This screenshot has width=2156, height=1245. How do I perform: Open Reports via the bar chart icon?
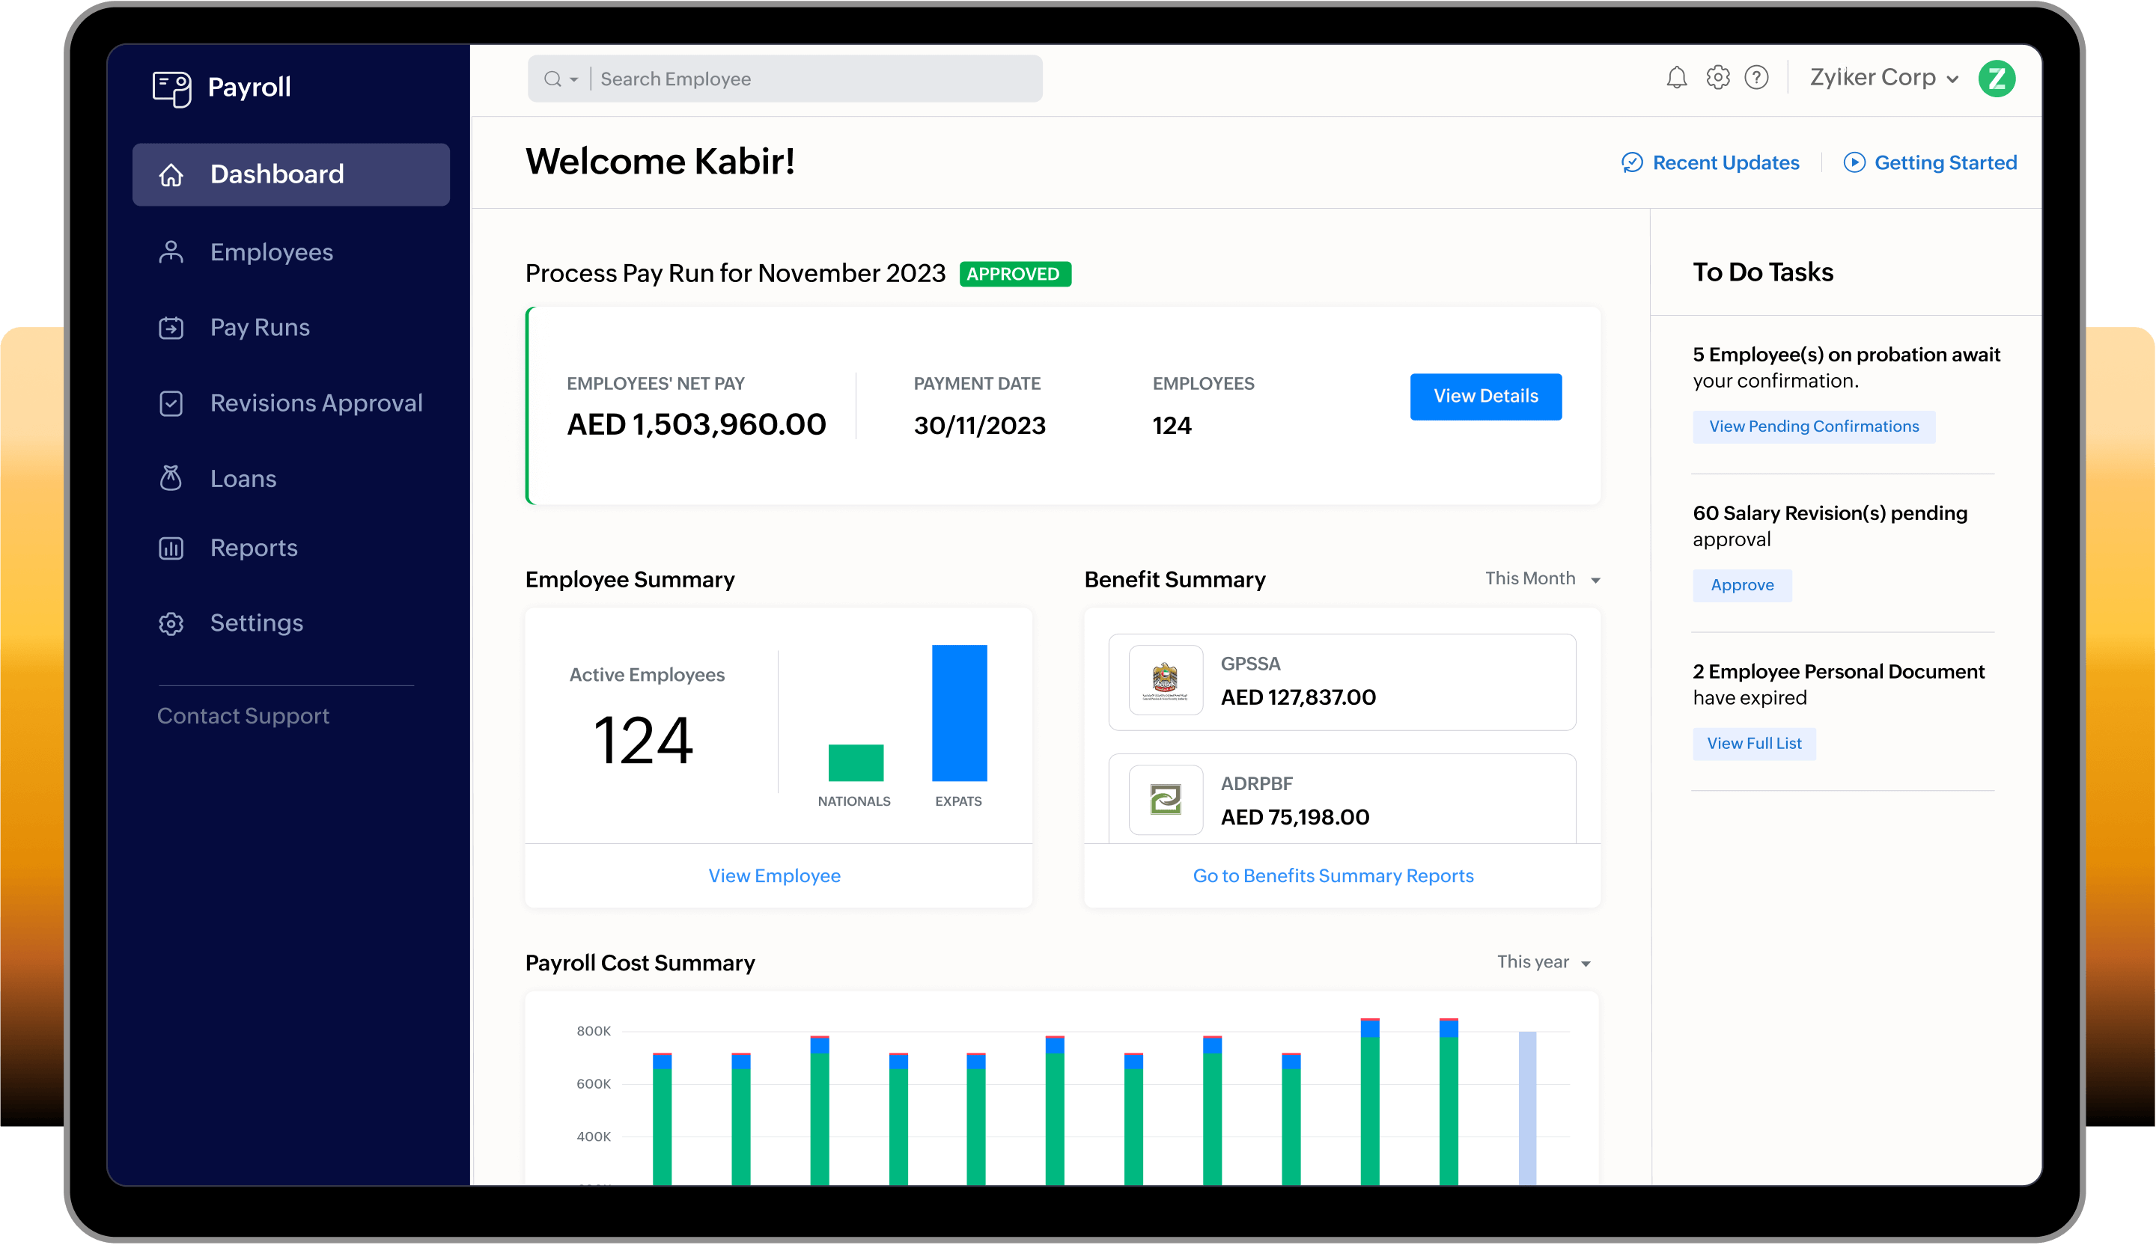coord(171,548)
